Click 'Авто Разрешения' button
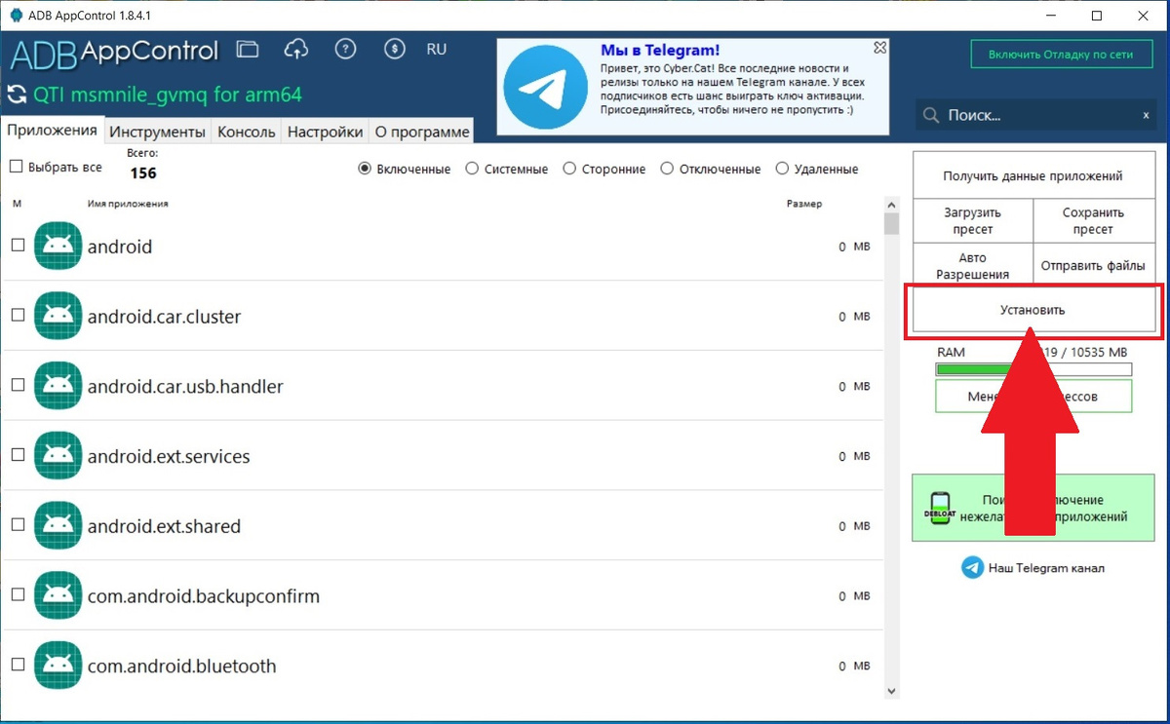The width and height of the screenshot is (1170, 724). (973, 266)
